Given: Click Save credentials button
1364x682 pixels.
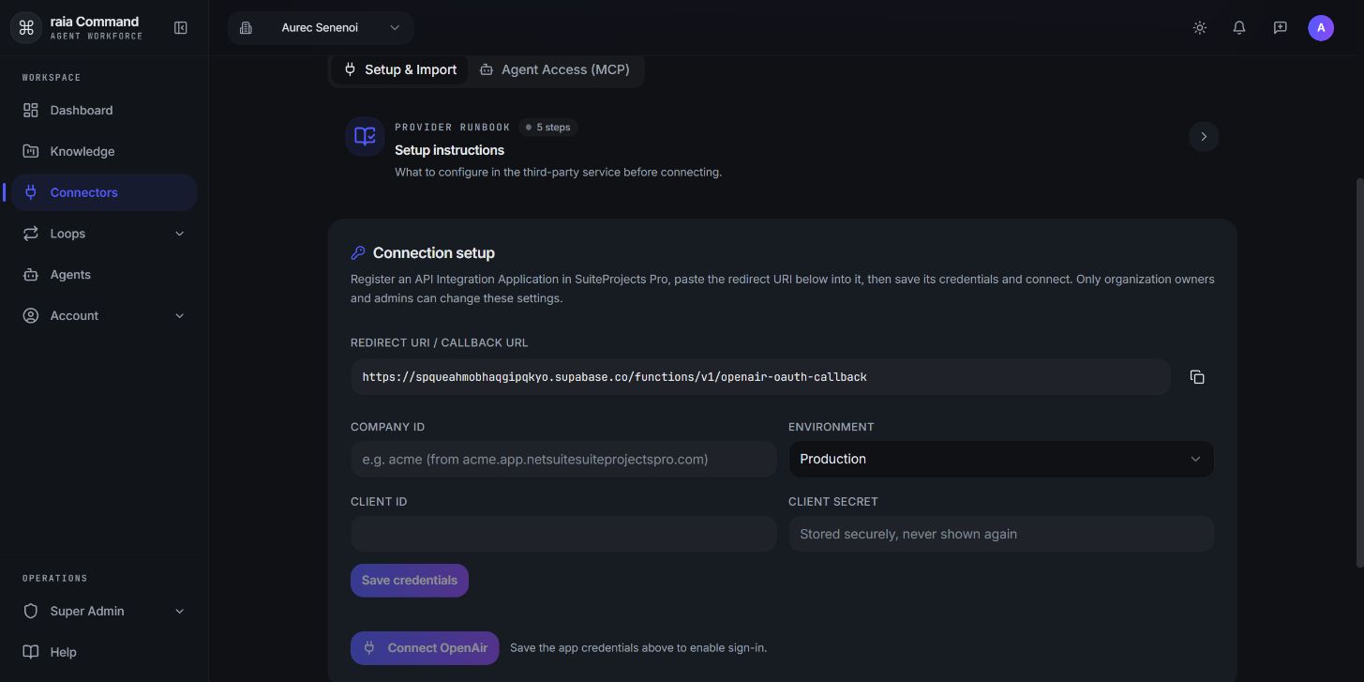Looking at the screenshot, I should 410,581.
